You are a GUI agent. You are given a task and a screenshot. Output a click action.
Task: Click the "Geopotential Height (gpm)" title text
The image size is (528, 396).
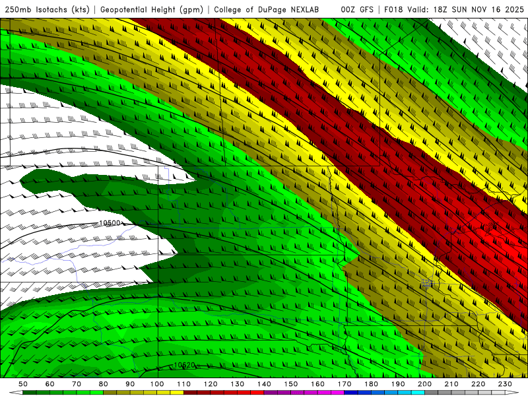click(x=152, y=10)
